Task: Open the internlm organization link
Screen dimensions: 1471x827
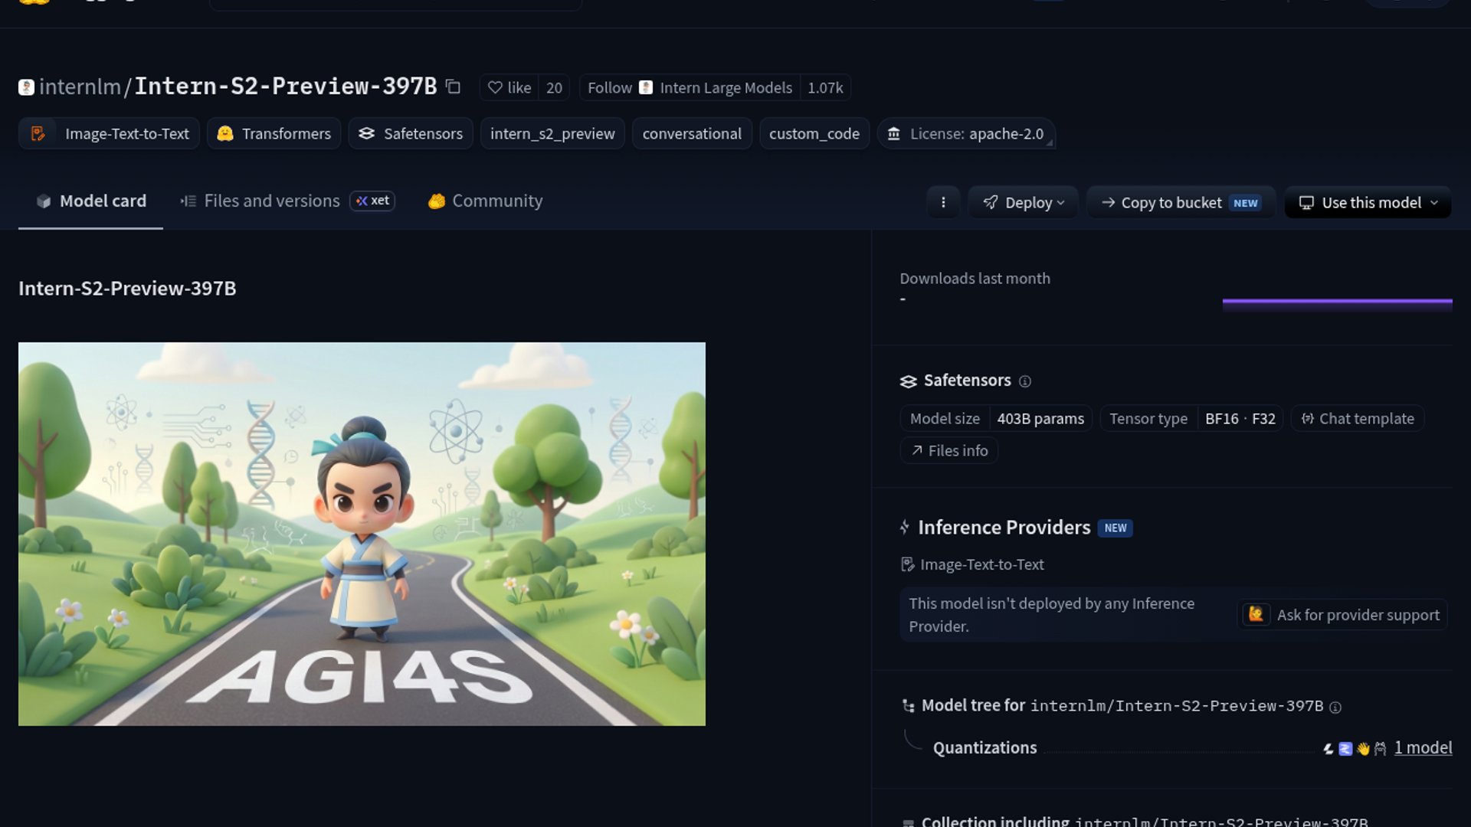Action: point(80,87)
